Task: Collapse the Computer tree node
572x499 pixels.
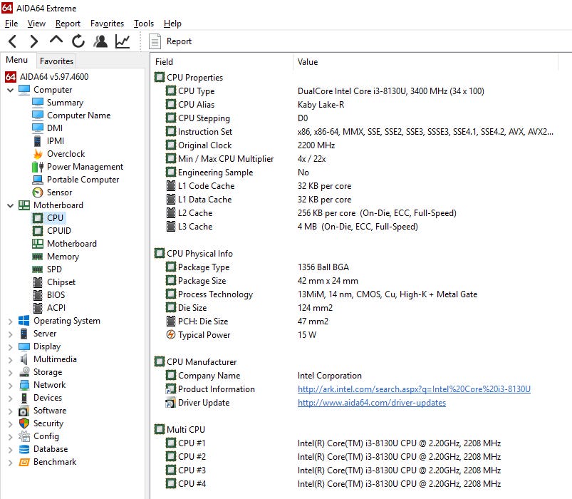Action: coord(11,90)
